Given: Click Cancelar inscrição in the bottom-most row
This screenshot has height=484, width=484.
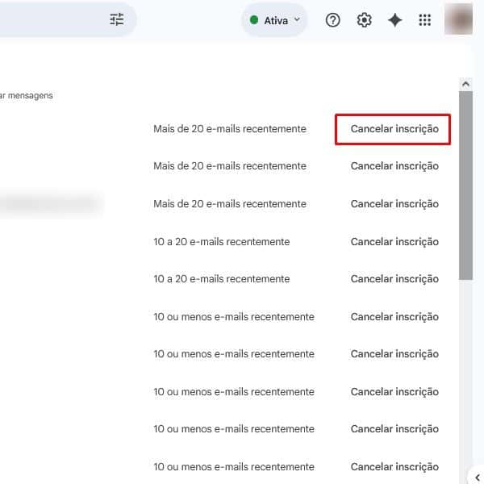Looking at the screenshot, I should pyautogui.click(x=394, y=466).
